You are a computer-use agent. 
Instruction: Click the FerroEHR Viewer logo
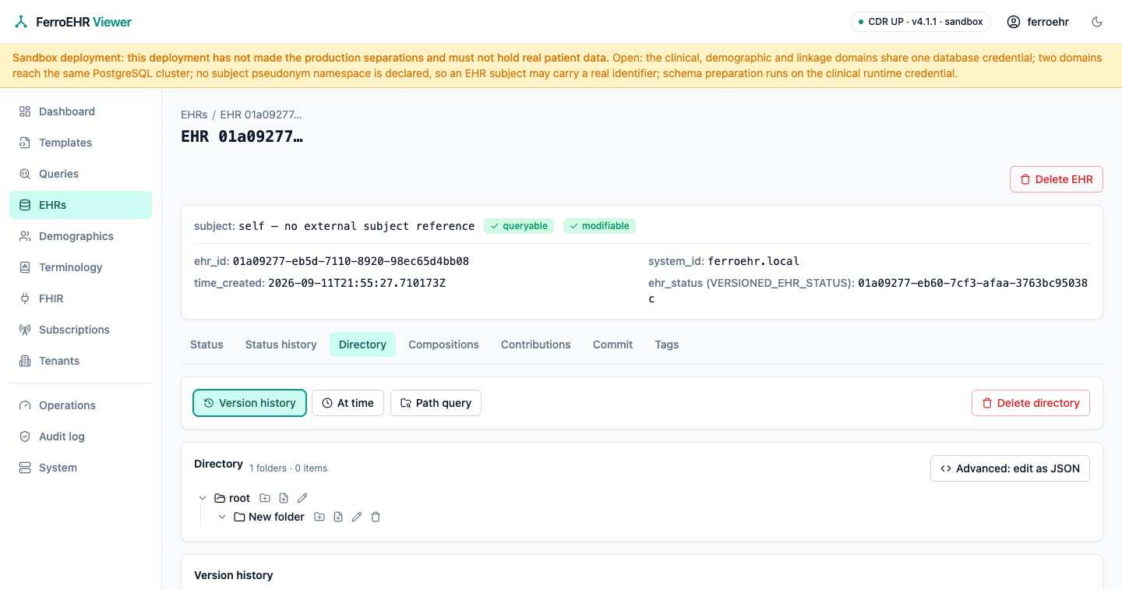pyautogui.click(x=73, y=22)
